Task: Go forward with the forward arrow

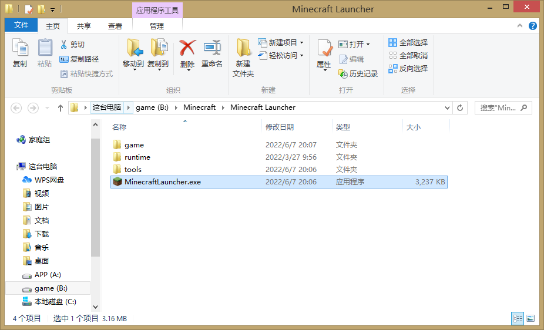Action: coord(33,108)
